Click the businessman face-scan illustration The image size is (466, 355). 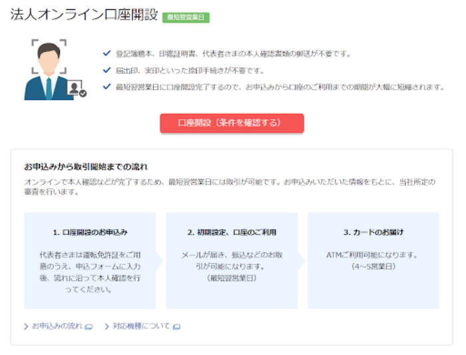click(49, 69)
